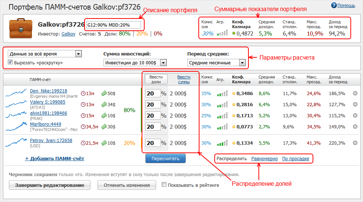Remove Marlboro:4449 account row
363x202 pixels.
(x=355, y=127)
